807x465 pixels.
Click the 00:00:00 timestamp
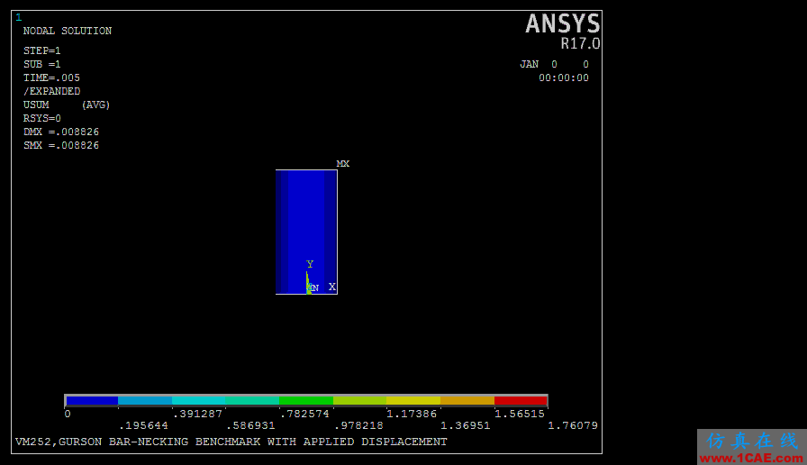[564, 77]
